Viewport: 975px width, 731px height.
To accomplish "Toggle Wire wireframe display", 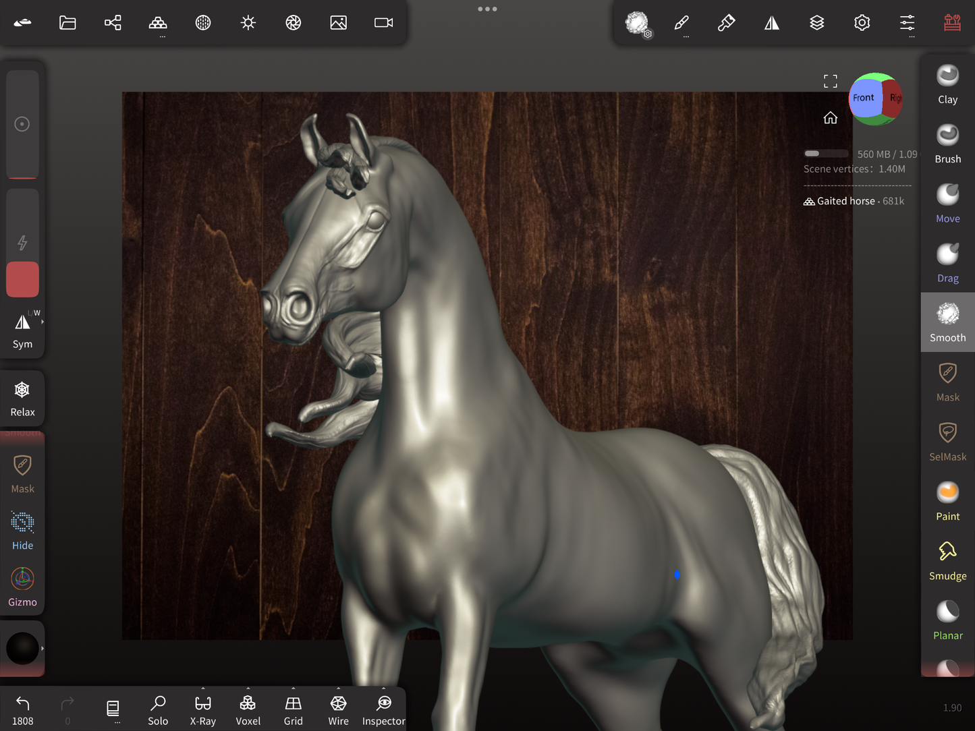I will point(338,710).
